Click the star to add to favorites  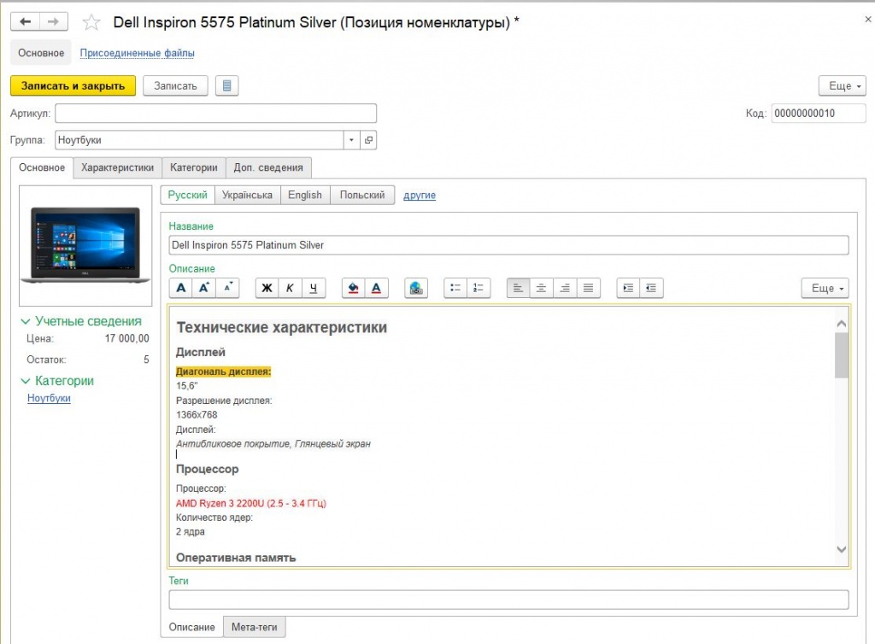[91, 22]
